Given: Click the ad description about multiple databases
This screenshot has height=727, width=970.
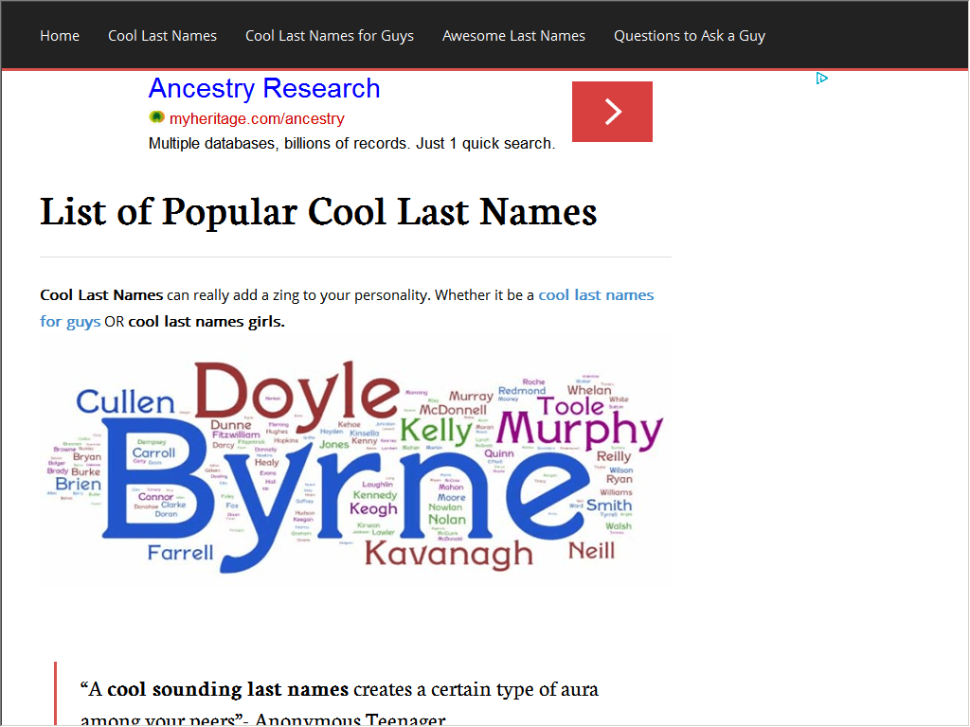Looking at the screenshot, I should click(x=352, y=144).
